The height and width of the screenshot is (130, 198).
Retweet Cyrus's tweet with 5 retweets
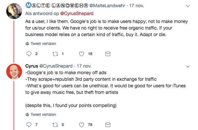(x=55, y=125)
